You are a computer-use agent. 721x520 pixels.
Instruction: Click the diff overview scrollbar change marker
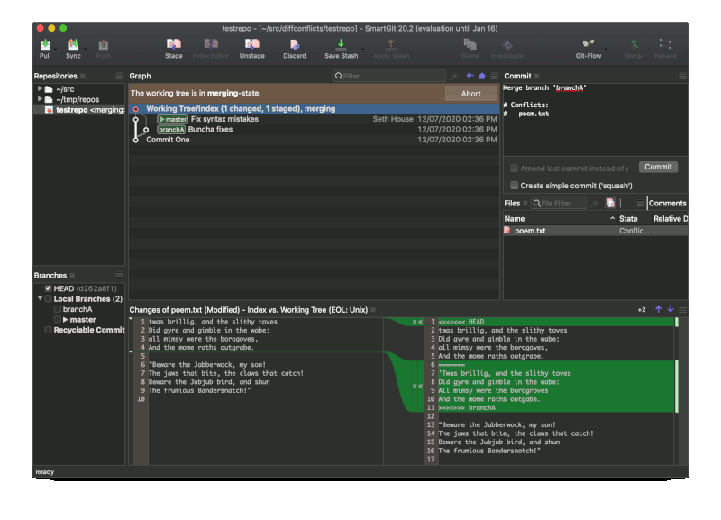[x=677, y=387]
